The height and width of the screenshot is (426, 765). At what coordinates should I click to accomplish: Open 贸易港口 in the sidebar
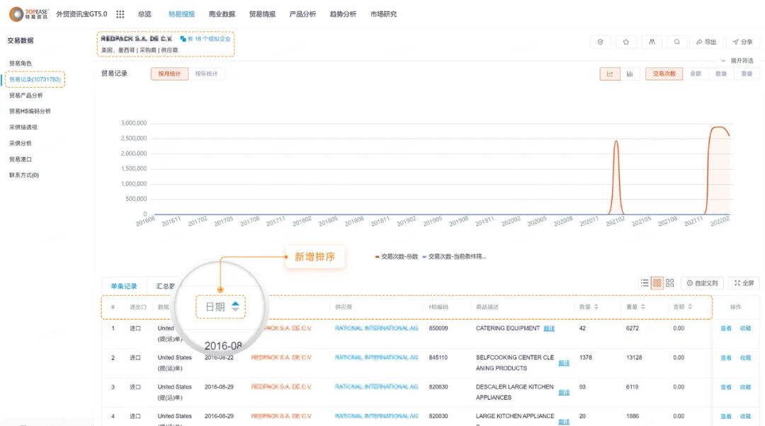point(21,159)
